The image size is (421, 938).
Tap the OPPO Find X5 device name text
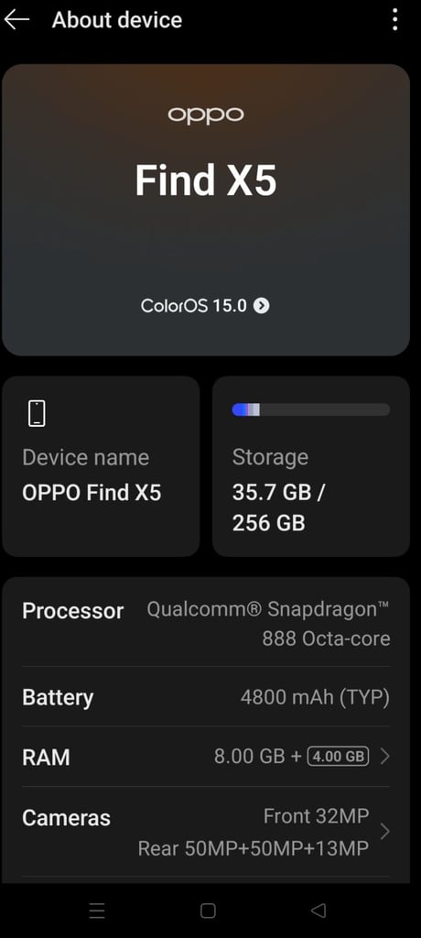point(92,493)
